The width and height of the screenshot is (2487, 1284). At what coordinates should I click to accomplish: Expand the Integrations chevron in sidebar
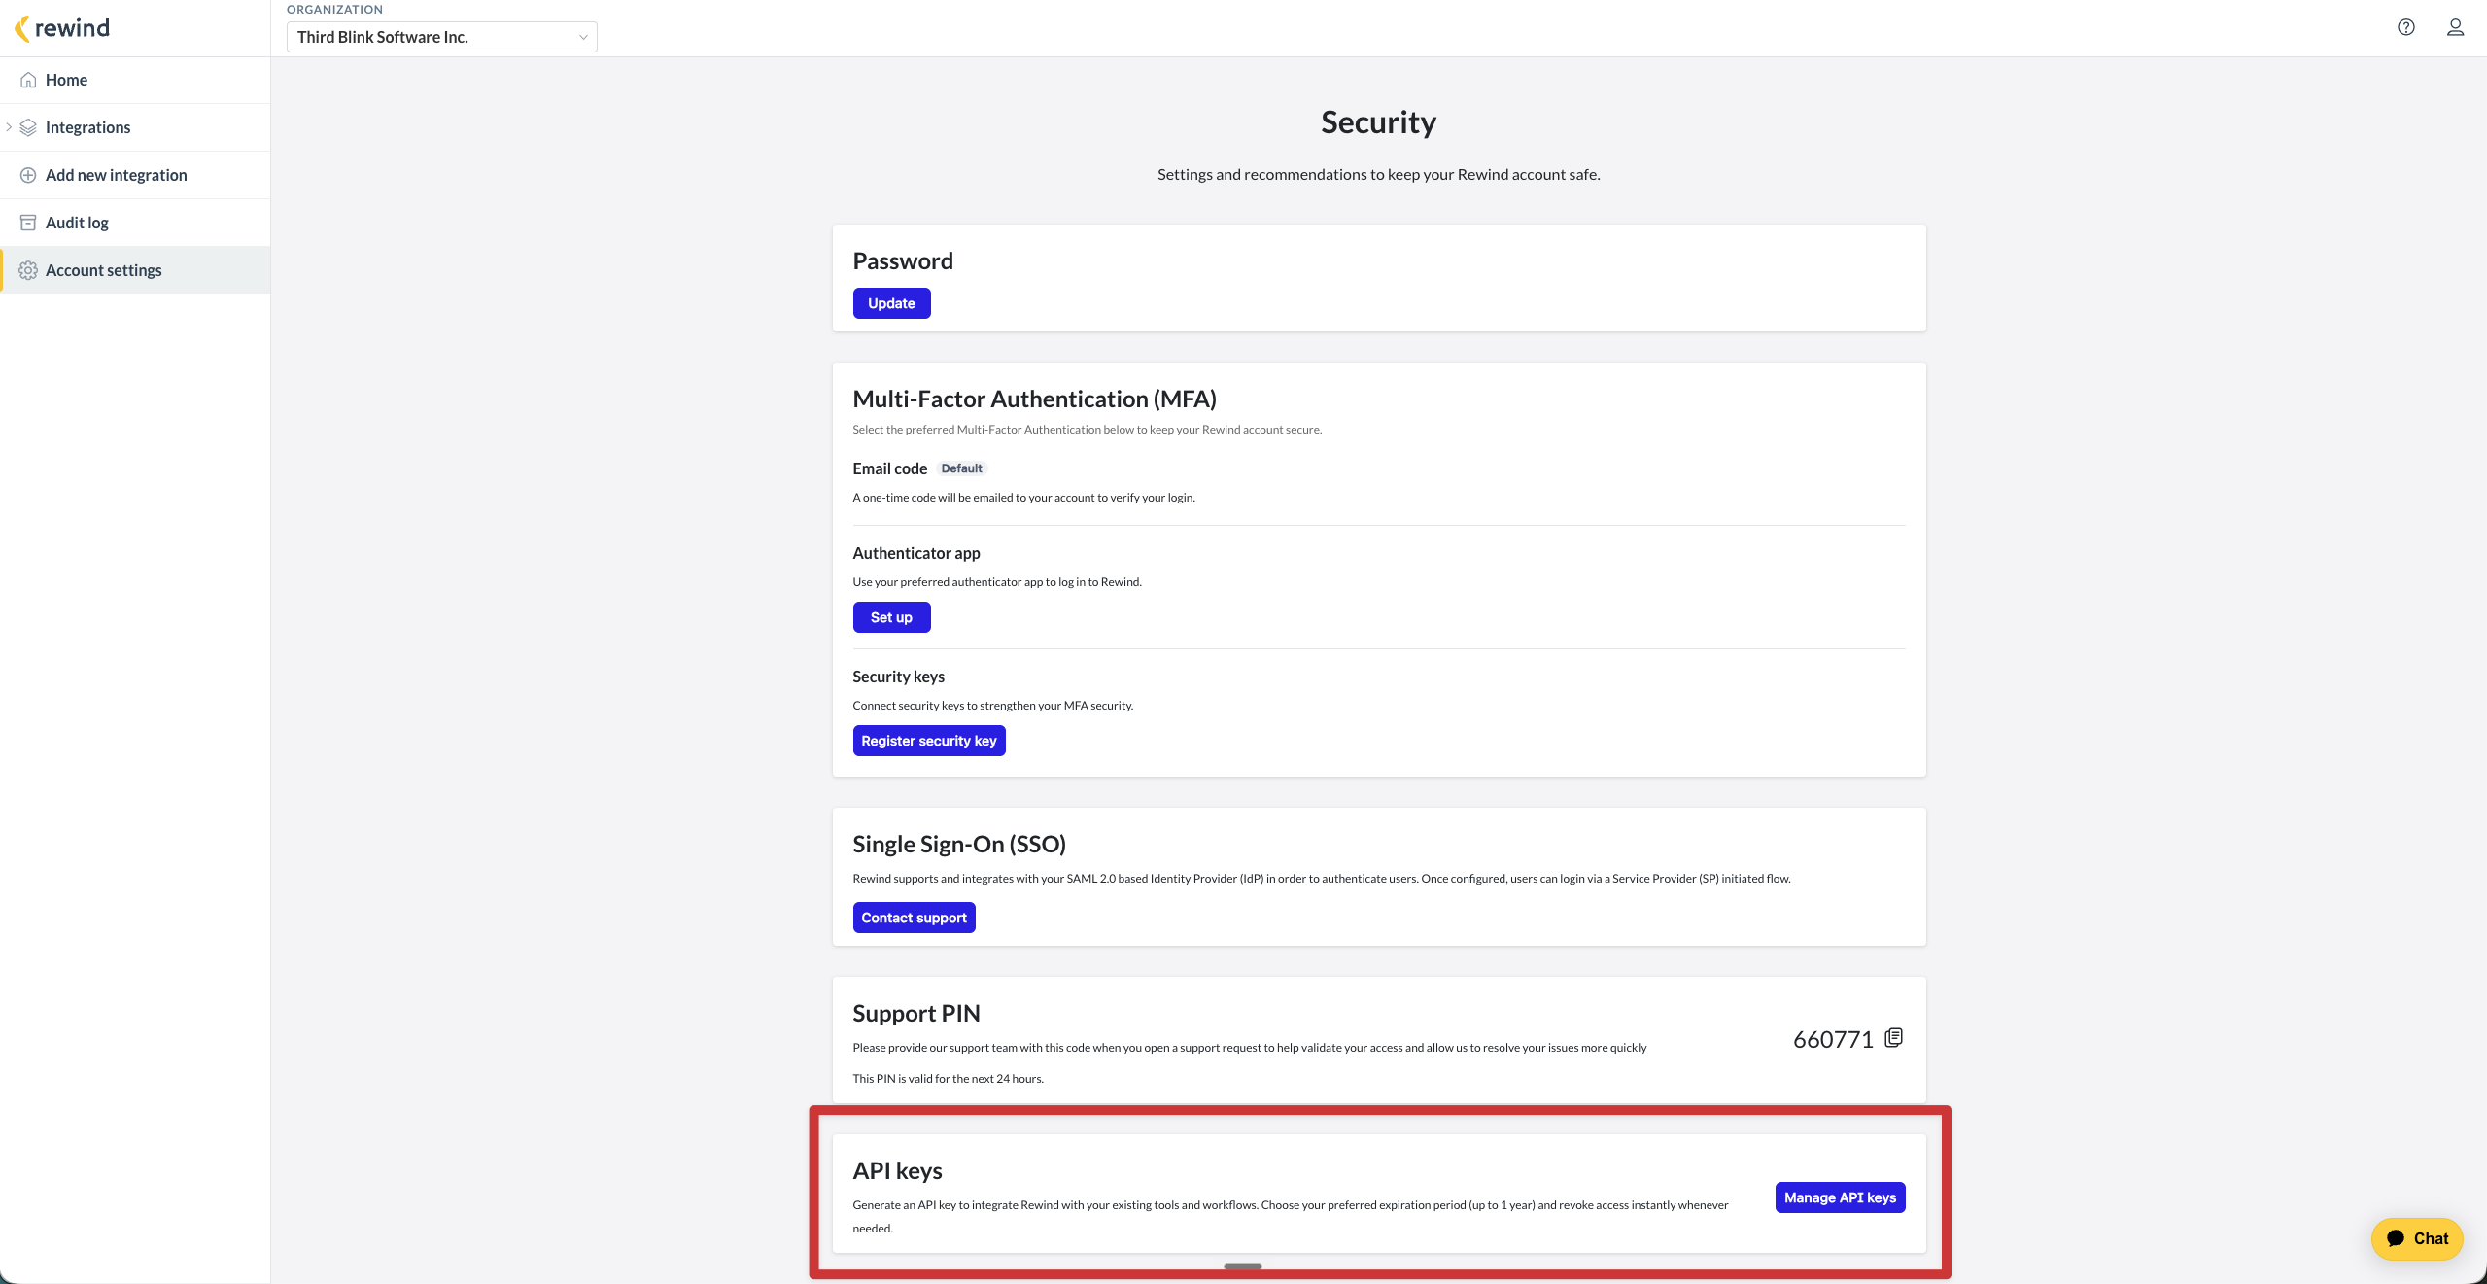click(x=9, y=127)
